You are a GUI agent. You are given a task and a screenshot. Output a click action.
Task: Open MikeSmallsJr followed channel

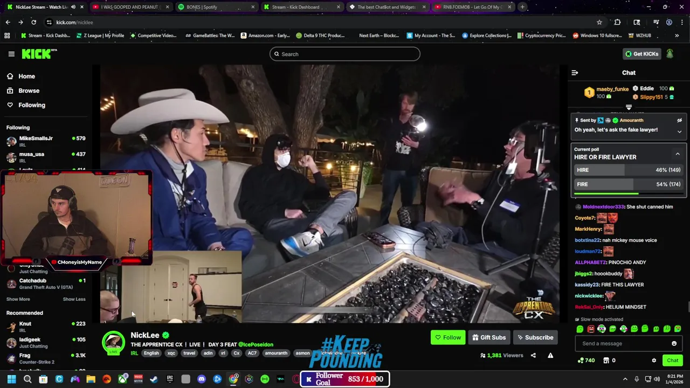(x=46, y=141)
